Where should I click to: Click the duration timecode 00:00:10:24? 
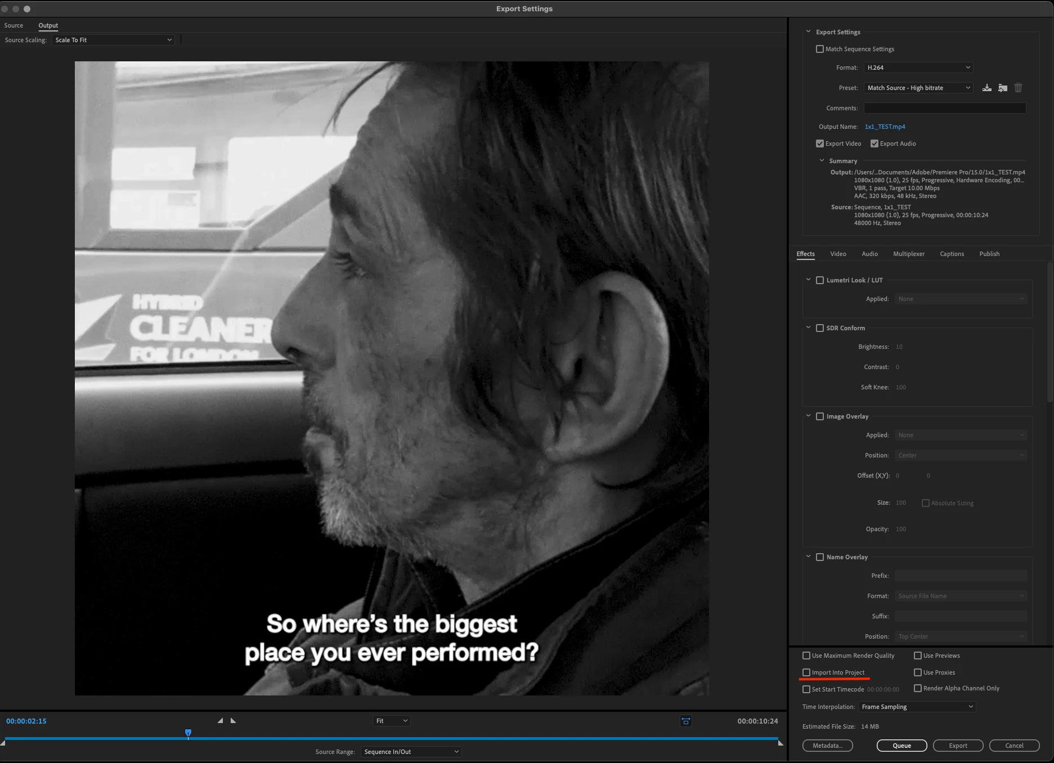(x=757, y=721)
